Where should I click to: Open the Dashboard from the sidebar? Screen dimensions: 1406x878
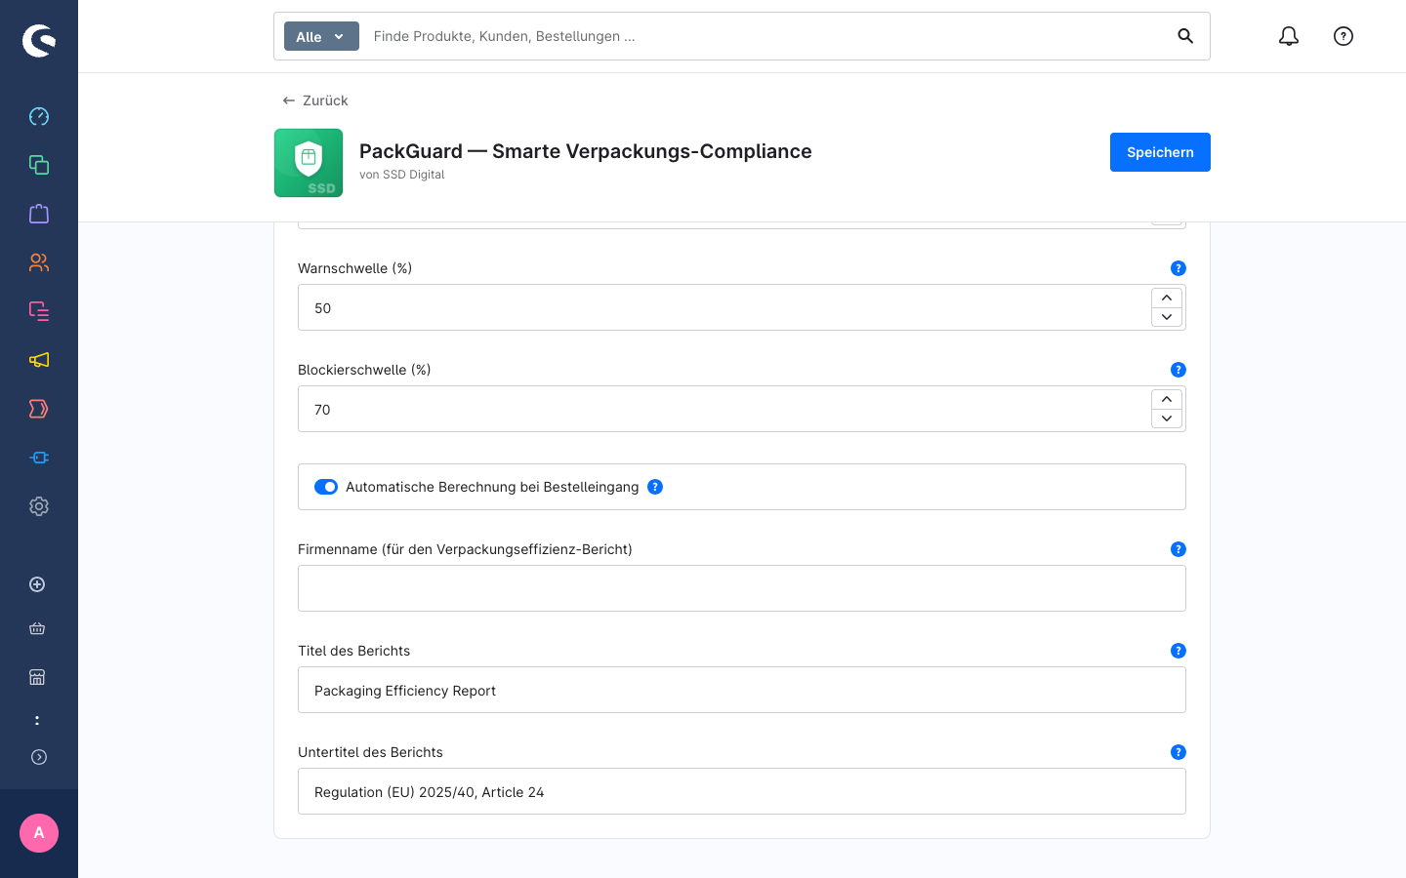coord(39,116)
